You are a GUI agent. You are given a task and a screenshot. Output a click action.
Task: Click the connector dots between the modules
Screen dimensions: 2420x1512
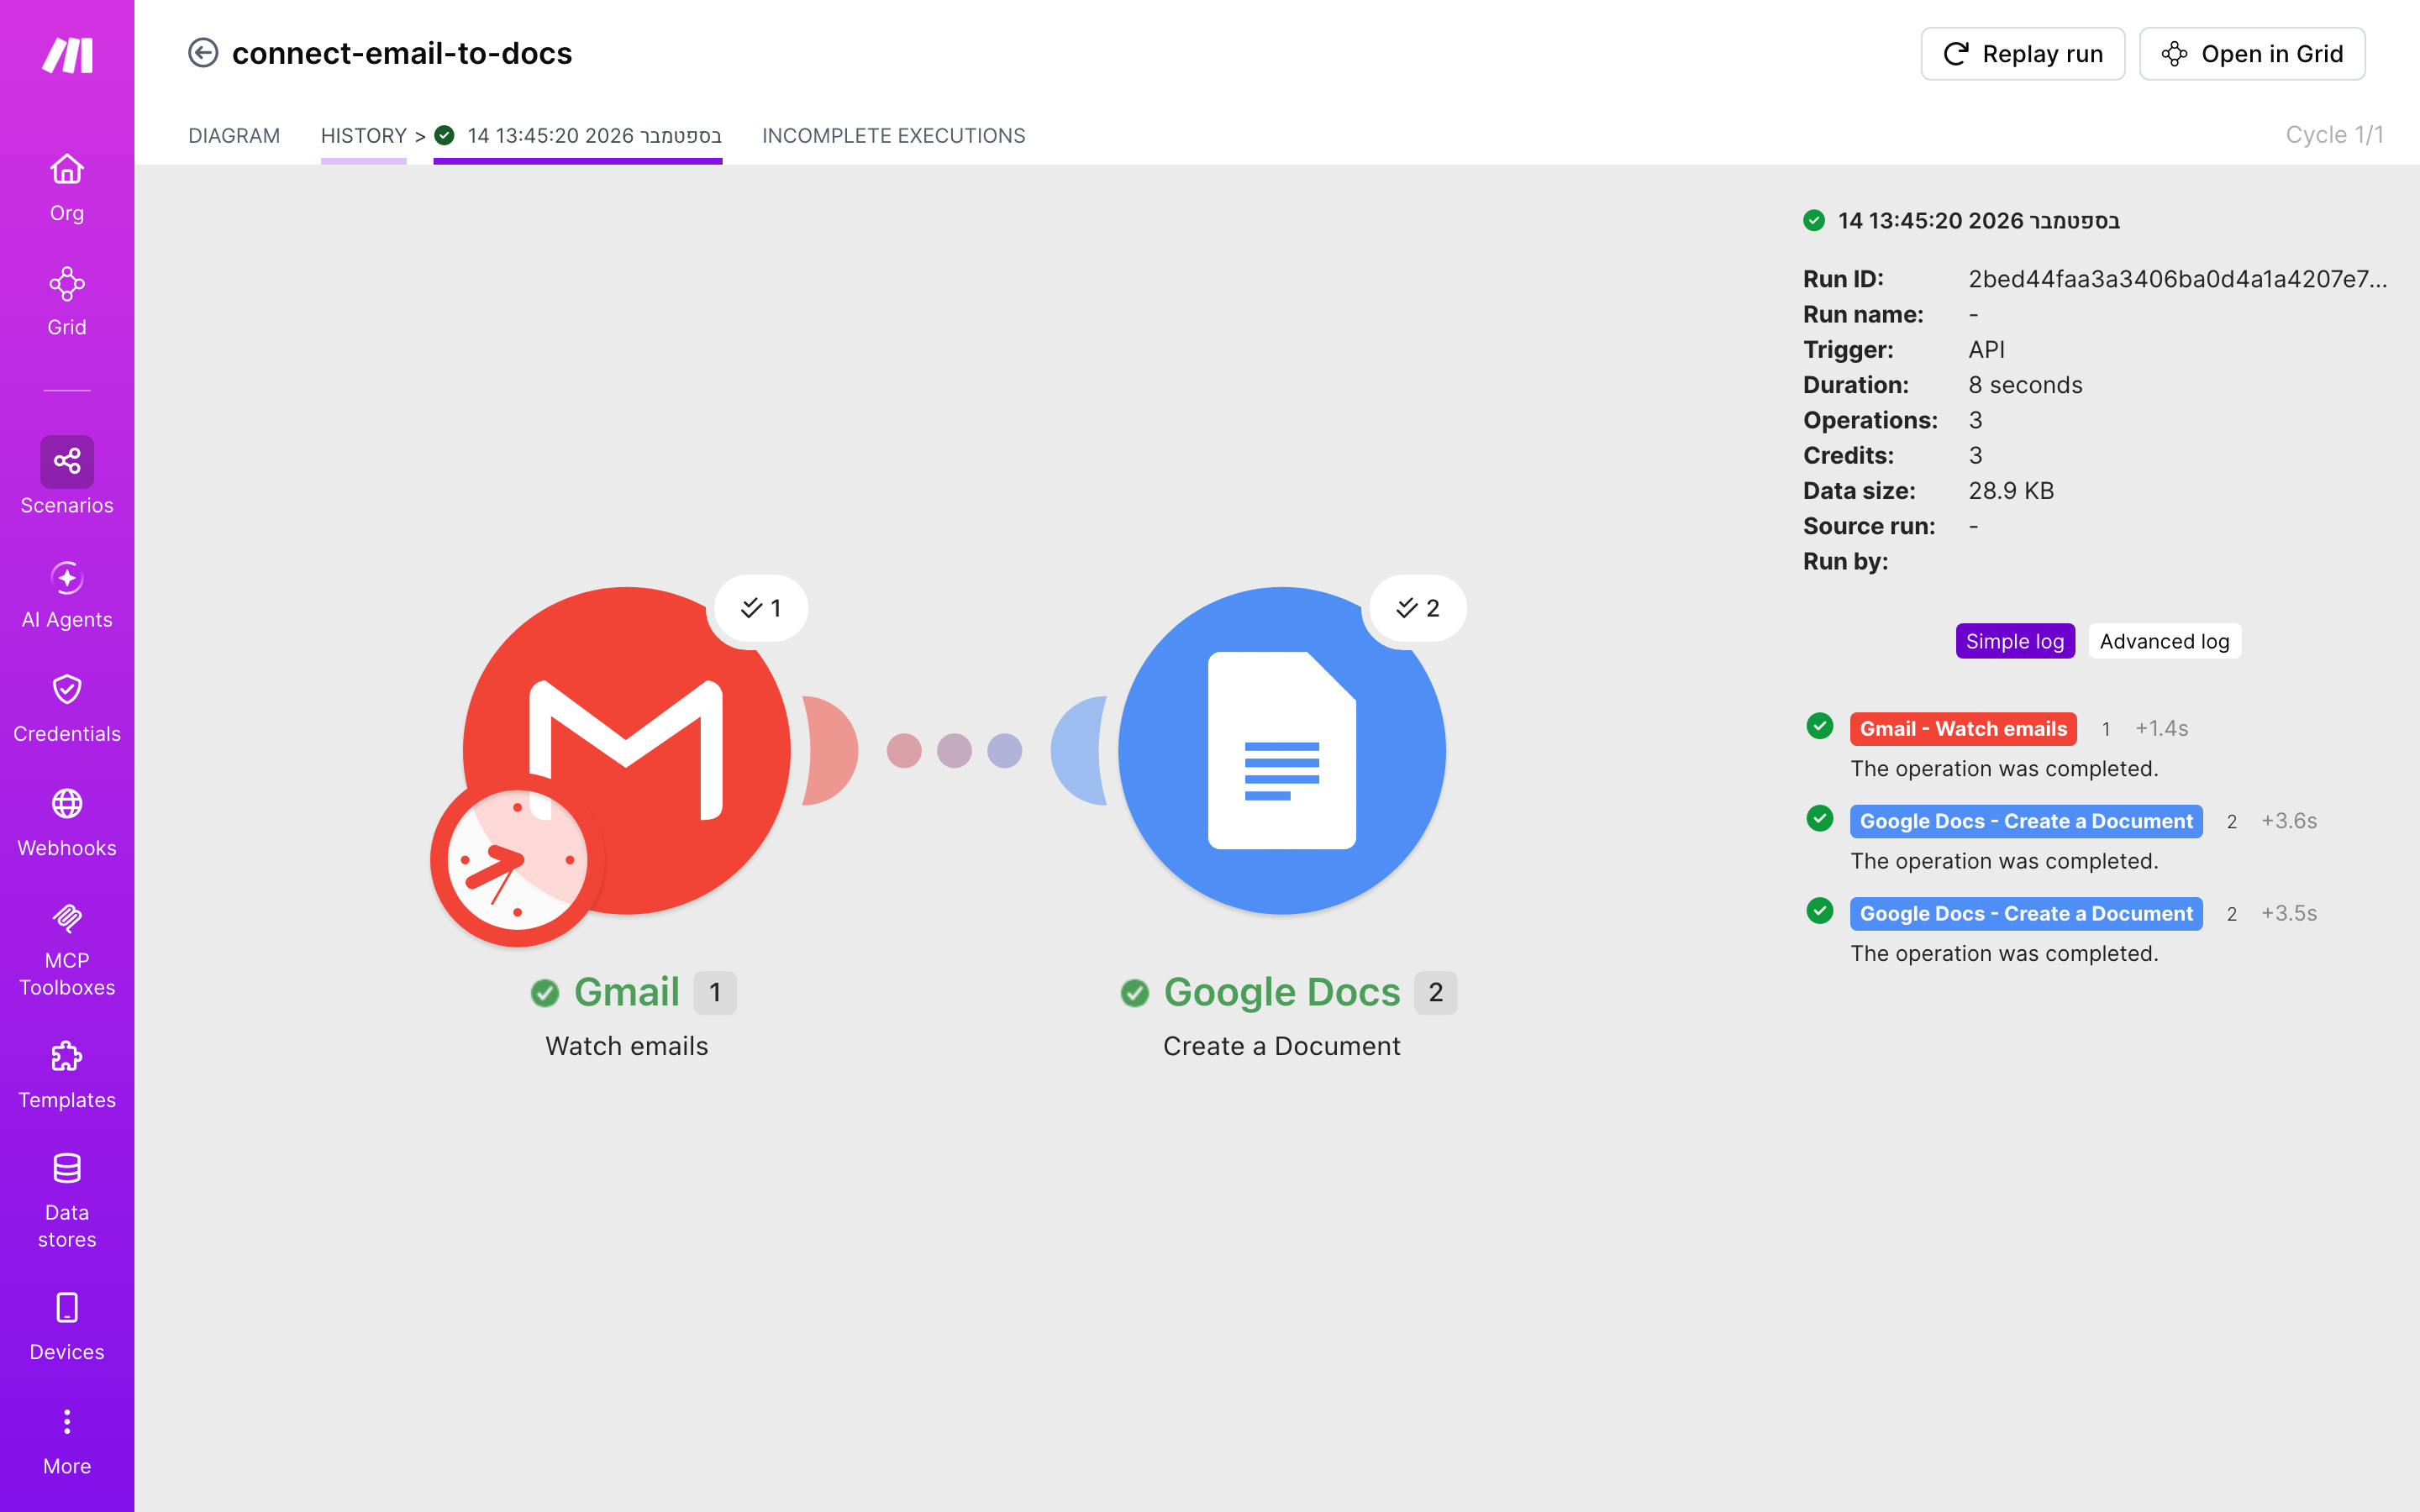point(954,750)
